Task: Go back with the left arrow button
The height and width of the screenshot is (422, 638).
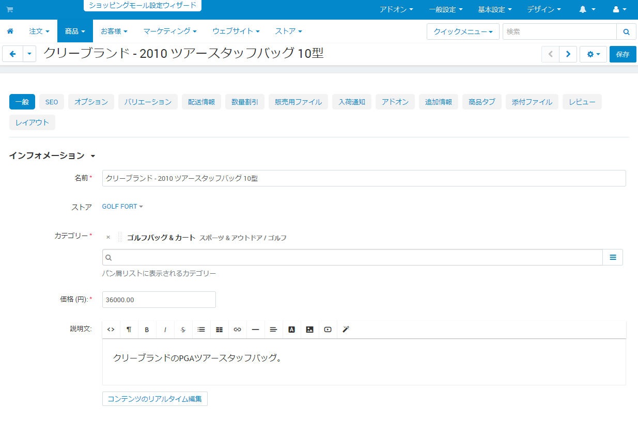Action: point(13,54)
